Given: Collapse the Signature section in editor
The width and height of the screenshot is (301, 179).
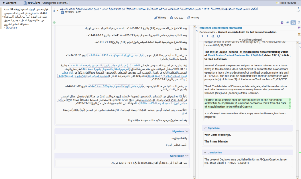Looking at the screenshot, I should [187, 131].
